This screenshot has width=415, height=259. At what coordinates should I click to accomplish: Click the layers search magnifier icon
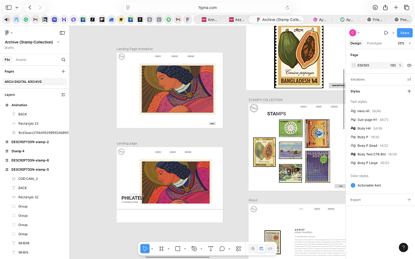(63, 60)
